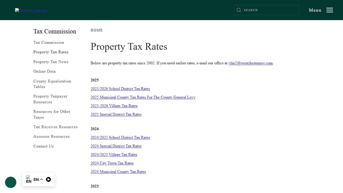This screenshot has width=343, height=193.
Task: Click the search magnifier icon
Action: click(x=239, y=10)
